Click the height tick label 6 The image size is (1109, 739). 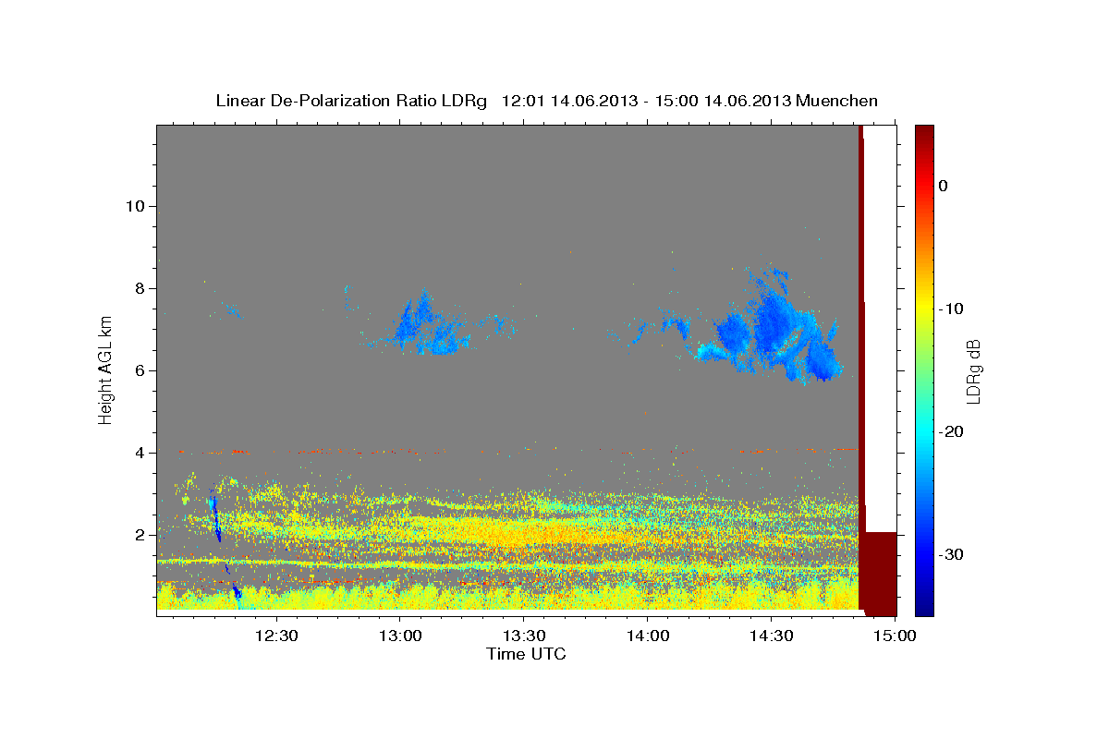coord(140,370)
